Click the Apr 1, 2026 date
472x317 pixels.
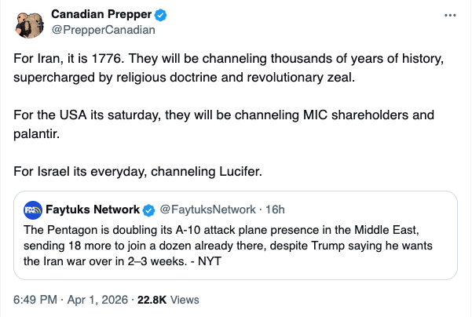99,299
